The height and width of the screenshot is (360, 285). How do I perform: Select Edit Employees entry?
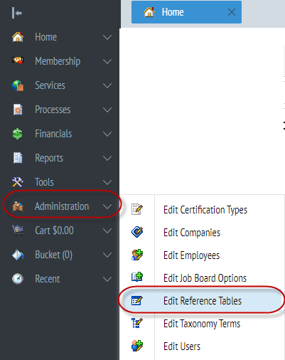[191, 255]
